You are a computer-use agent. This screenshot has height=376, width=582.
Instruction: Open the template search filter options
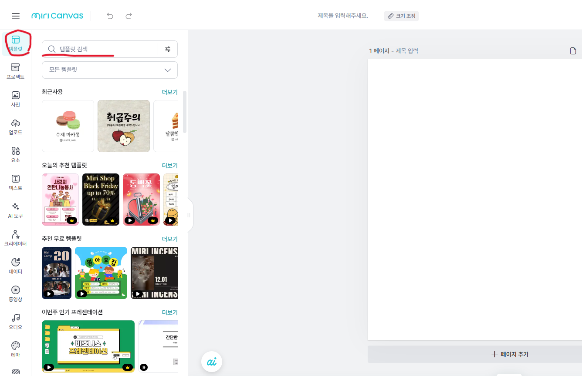coord(168,49)
